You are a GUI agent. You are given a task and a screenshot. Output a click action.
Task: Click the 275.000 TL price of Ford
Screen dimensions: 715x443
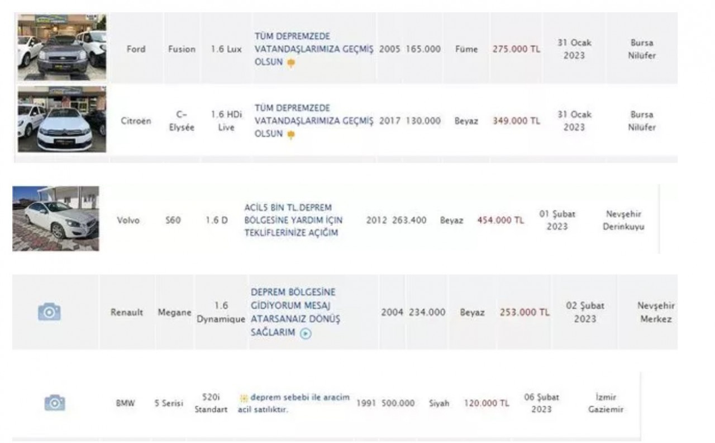coord(516,49)
